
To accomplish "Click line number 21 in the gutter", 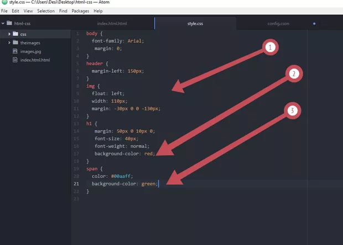I will [76, 184].
